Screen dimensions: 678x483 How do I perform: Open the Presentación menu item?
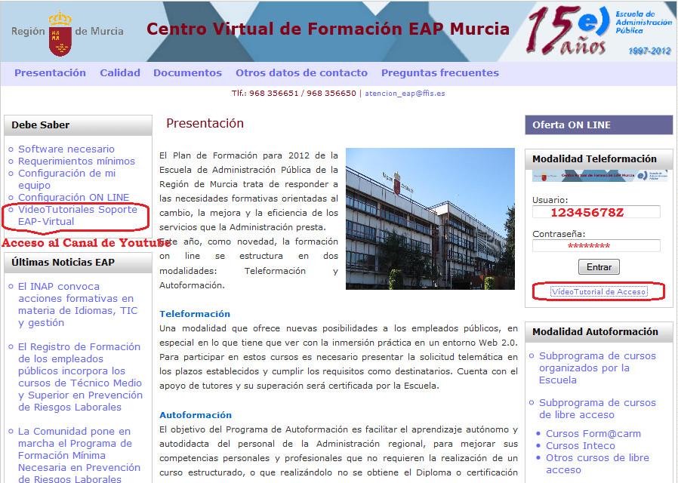coord(50,73)
